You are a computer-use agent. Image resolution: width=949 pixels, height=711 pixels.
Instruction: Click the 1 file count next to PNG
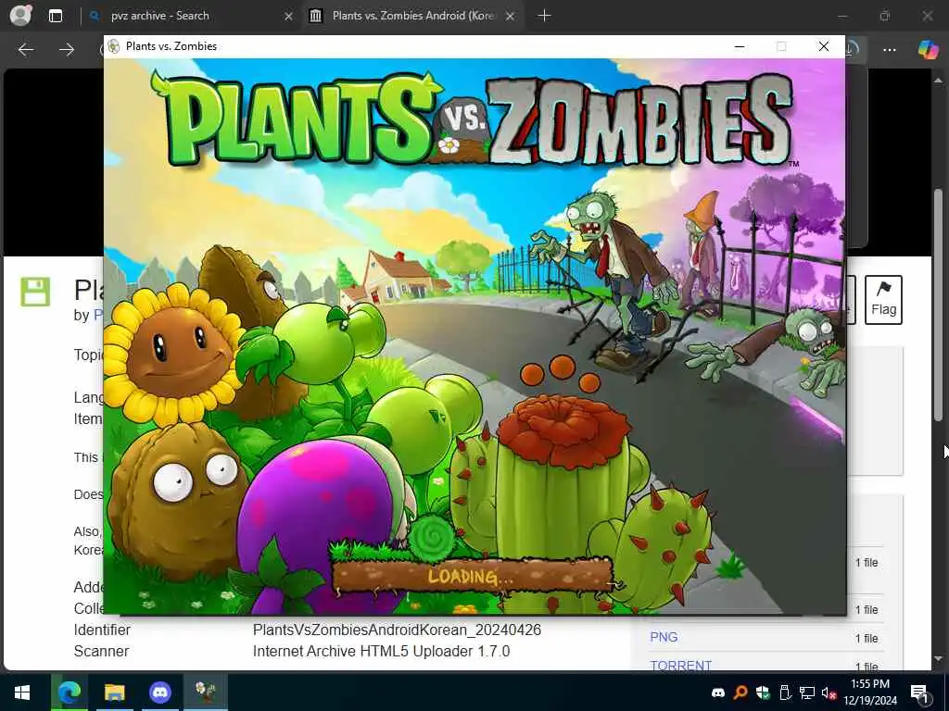point(867,639)
